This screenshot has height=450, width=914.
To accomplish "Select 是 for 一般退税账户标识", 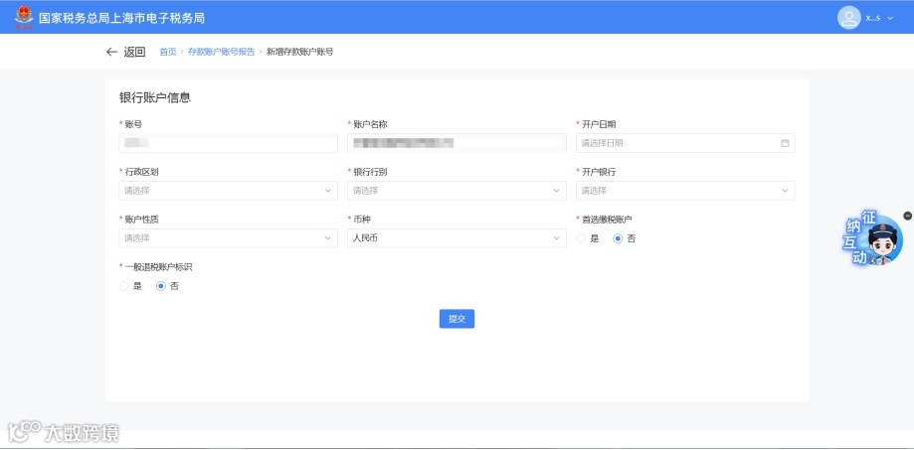I will tap(124, 286).
